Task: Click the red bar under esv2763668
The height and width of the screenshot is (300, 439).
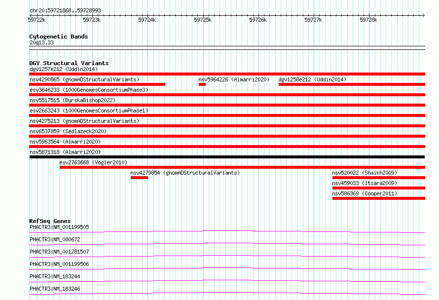Action: (242, 167)
